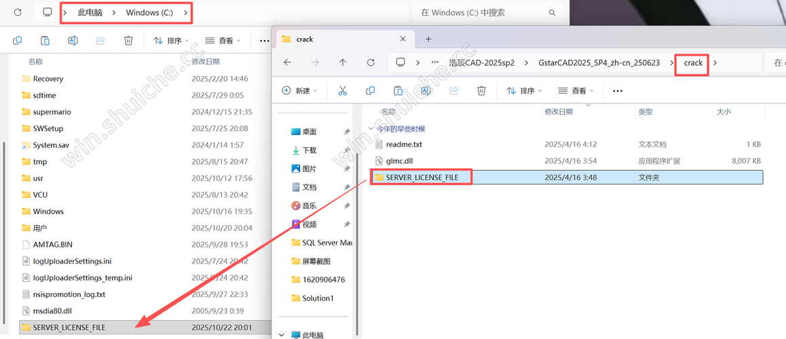
Task: Click the delete trash icon in crack window
Action: coord(481,90)
